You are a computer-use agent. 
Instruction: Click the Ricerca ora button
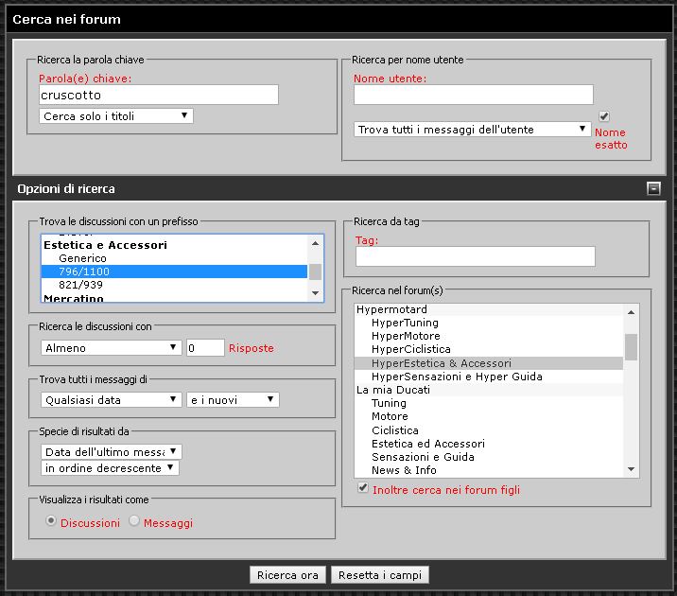click(287, 575)
